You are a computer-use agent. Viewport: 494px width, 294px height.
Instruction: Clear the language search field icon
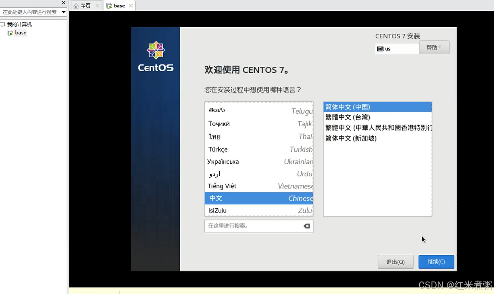[307, 226]
